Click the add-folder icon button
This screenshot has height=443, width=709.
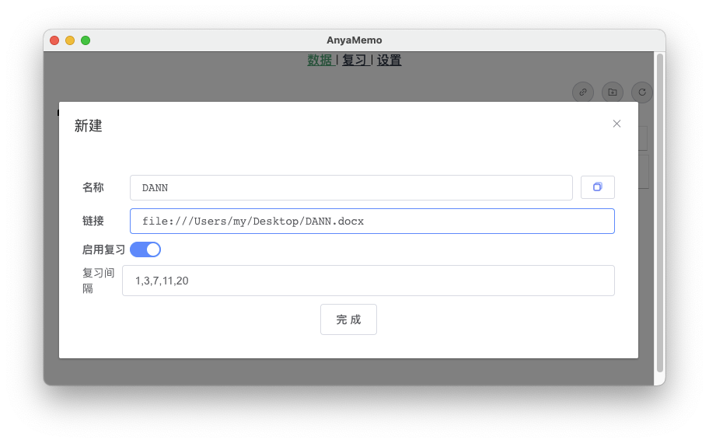coord(613,92)
